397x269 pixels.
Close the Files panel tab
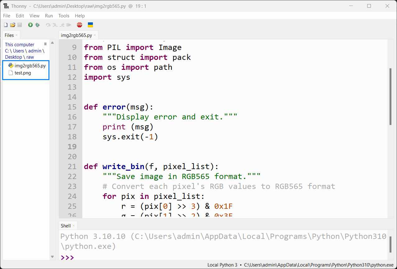coord(16,35)
